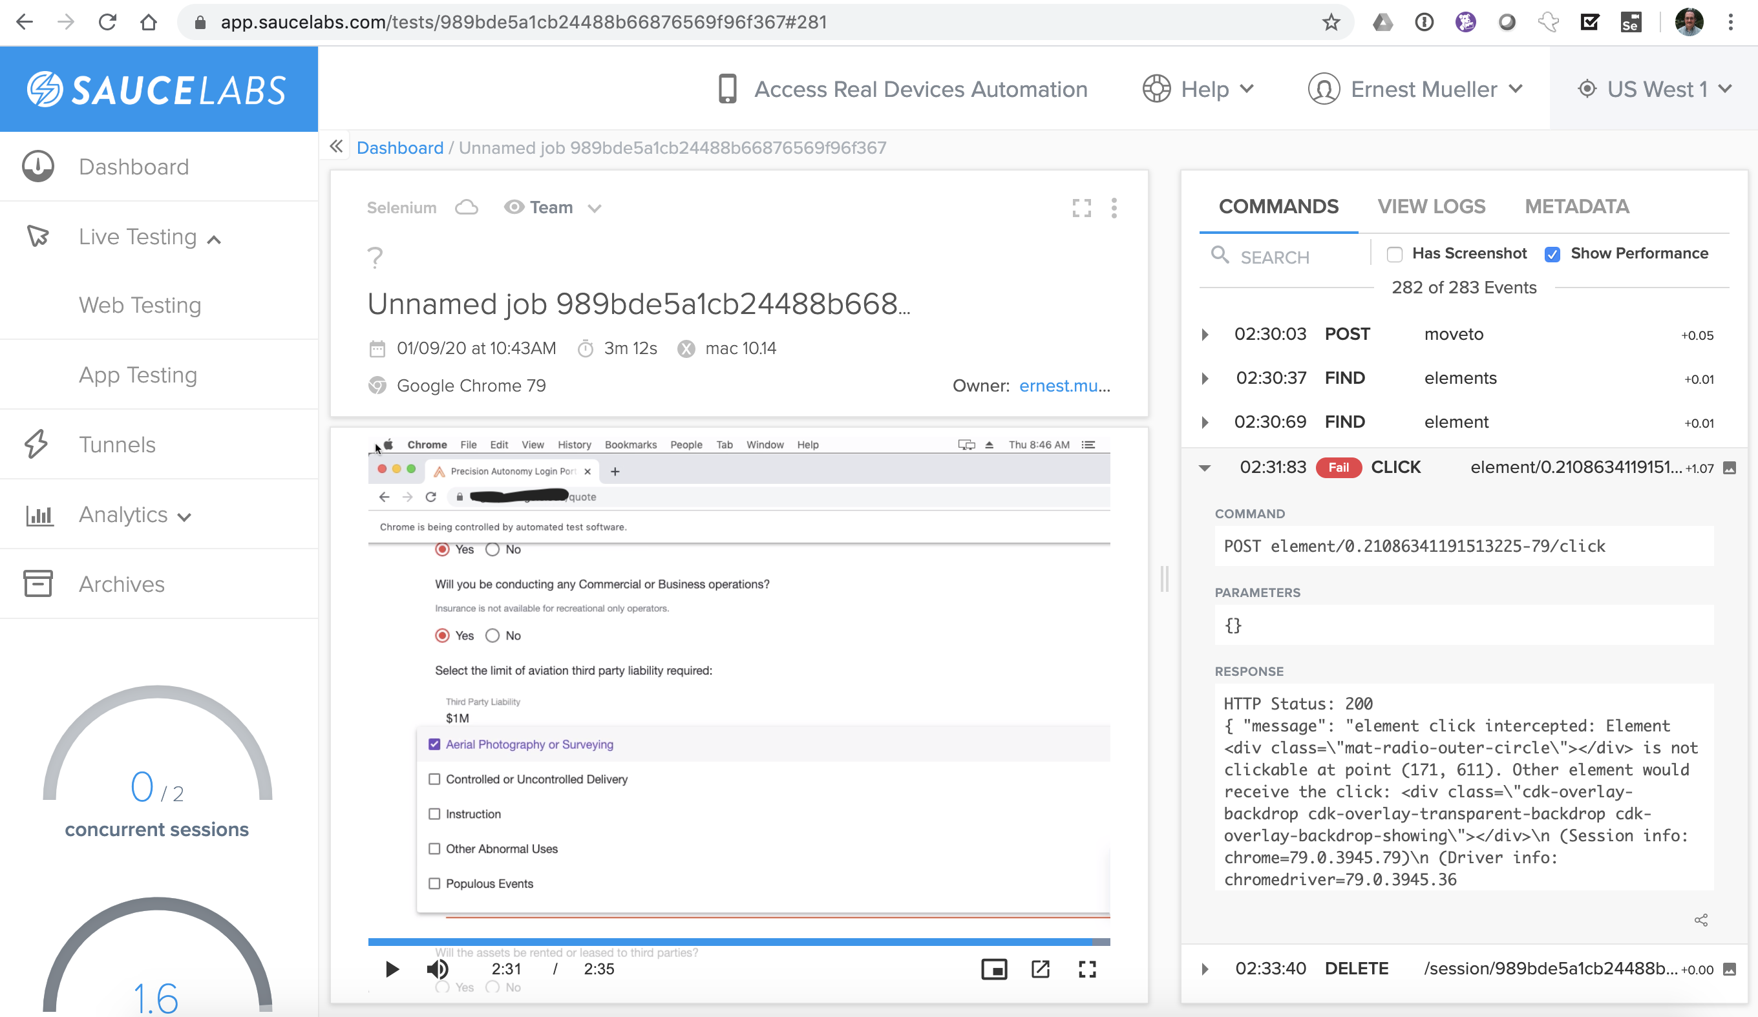Collapse sidebar with double-chevron icon
The width and height of the screenshot is (1758, 1017).
(336, 147)
